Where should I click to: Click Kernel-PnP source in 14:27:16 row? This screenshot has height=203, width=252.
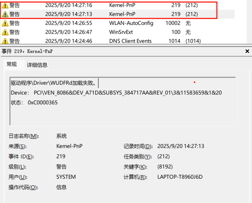(122, 5)
